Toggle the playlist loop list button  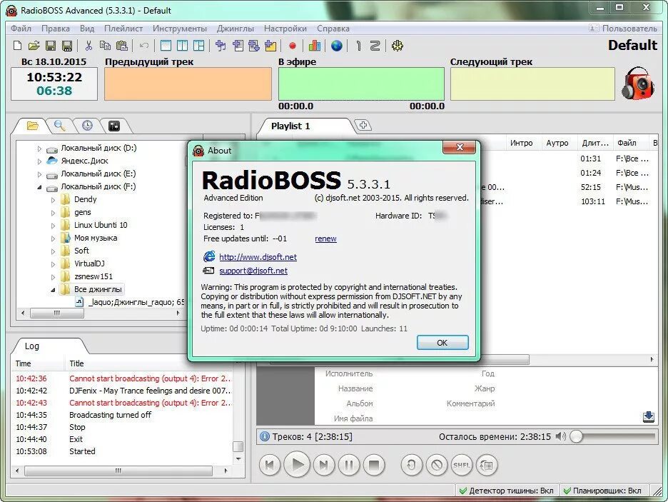tap(486, 465)
